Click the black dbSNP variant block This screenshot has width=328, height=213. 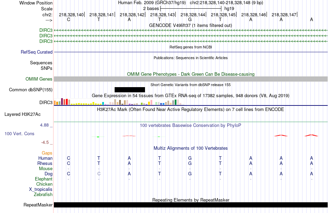click(130, 90)
